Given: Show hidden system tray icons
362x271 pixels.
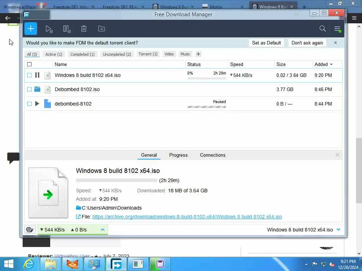Looking at the screenshot, I should pos(306,264).
